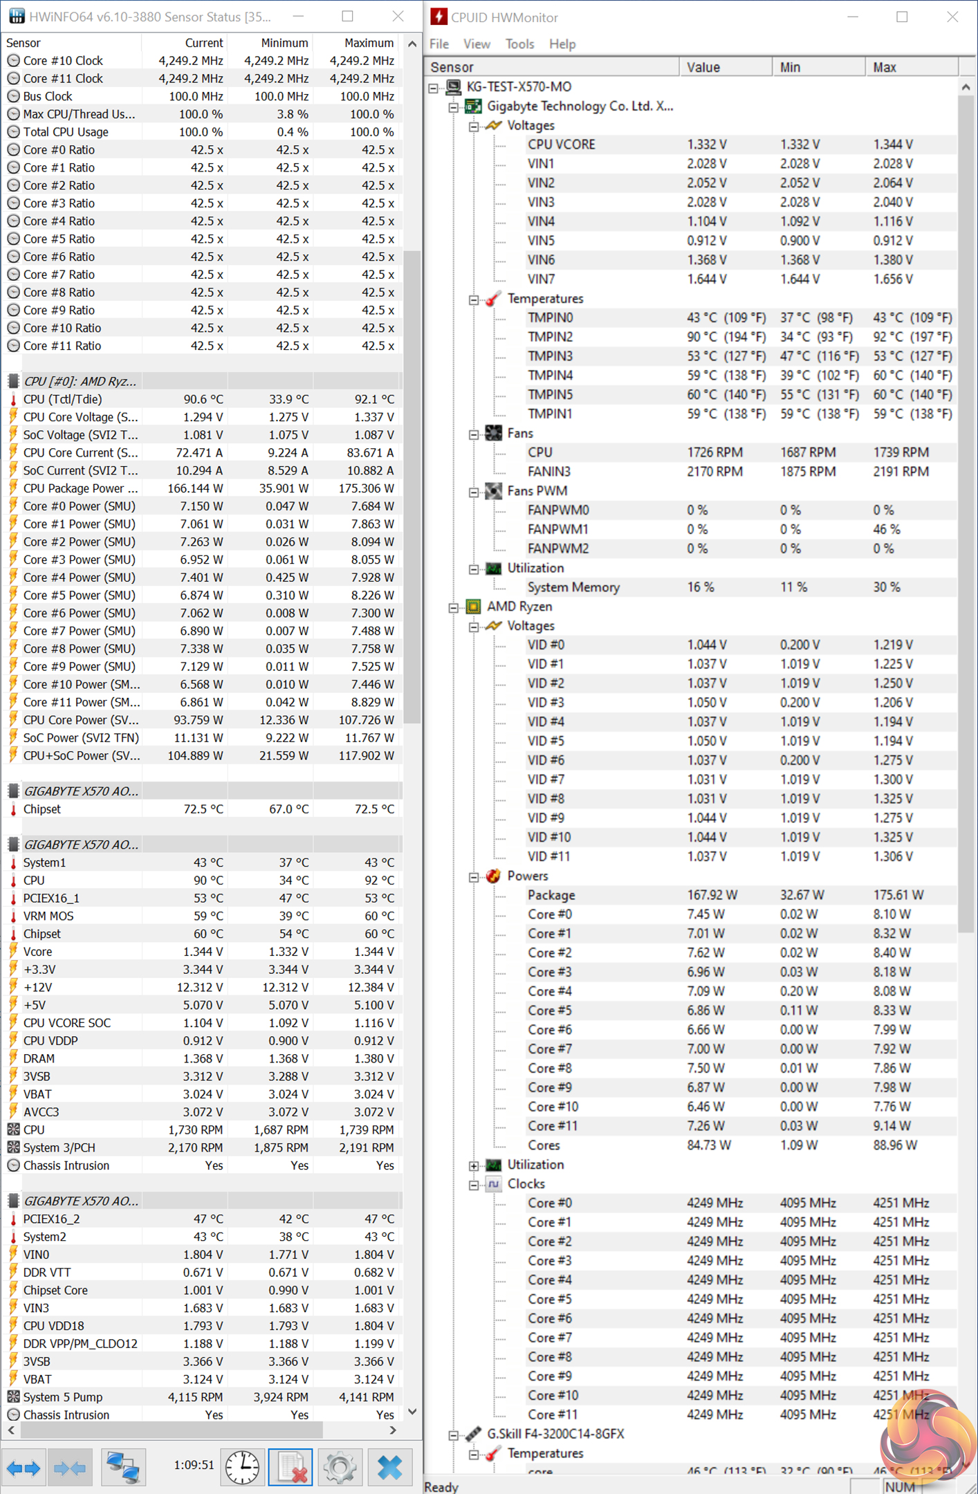Collapse the Powers node under AMD Ryzen
The image size is (978, 1494).
(474, 877)
